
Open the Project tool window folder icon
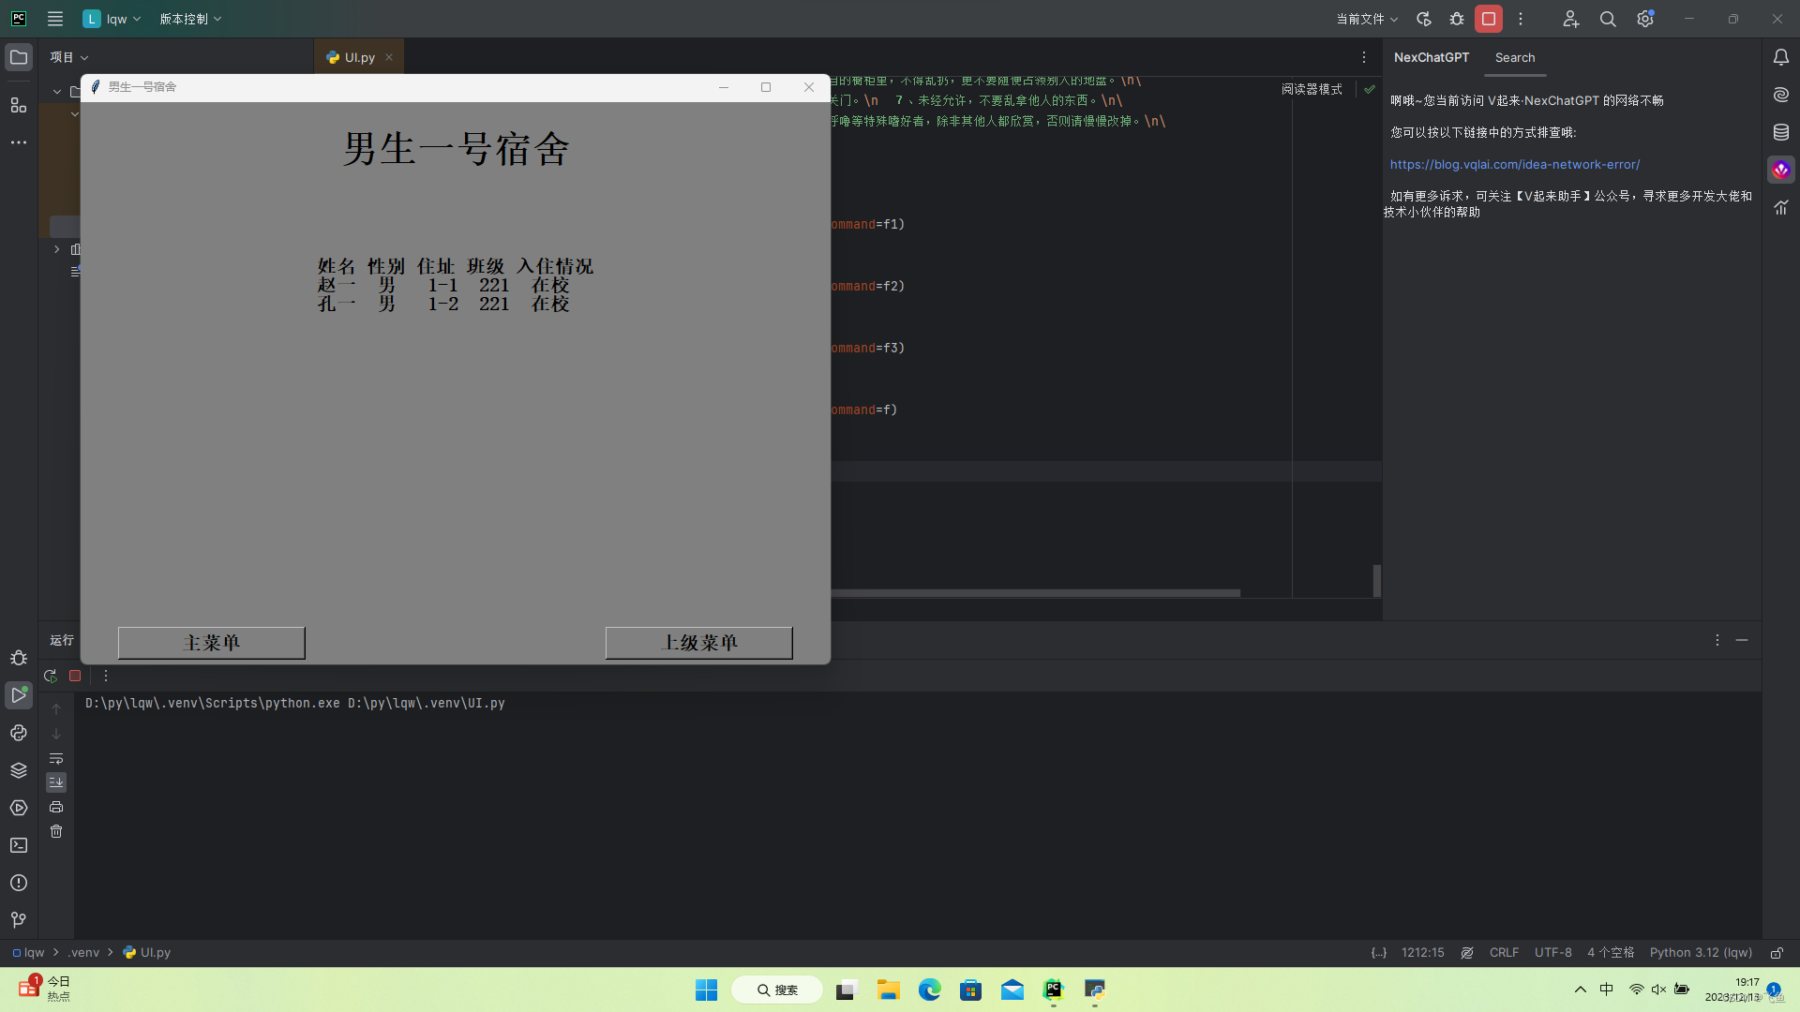(x=19, y=57)
